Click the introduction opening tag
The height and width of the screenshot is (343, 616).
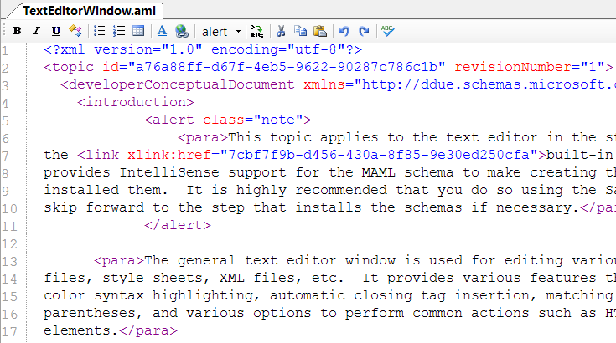[136, 102]
